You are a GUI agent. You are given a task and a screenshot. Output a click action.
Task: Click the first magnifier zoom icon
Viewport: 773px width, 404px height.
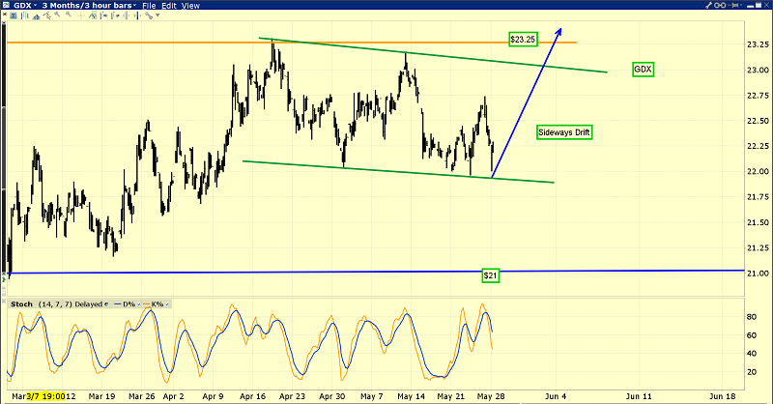[57, 14]
